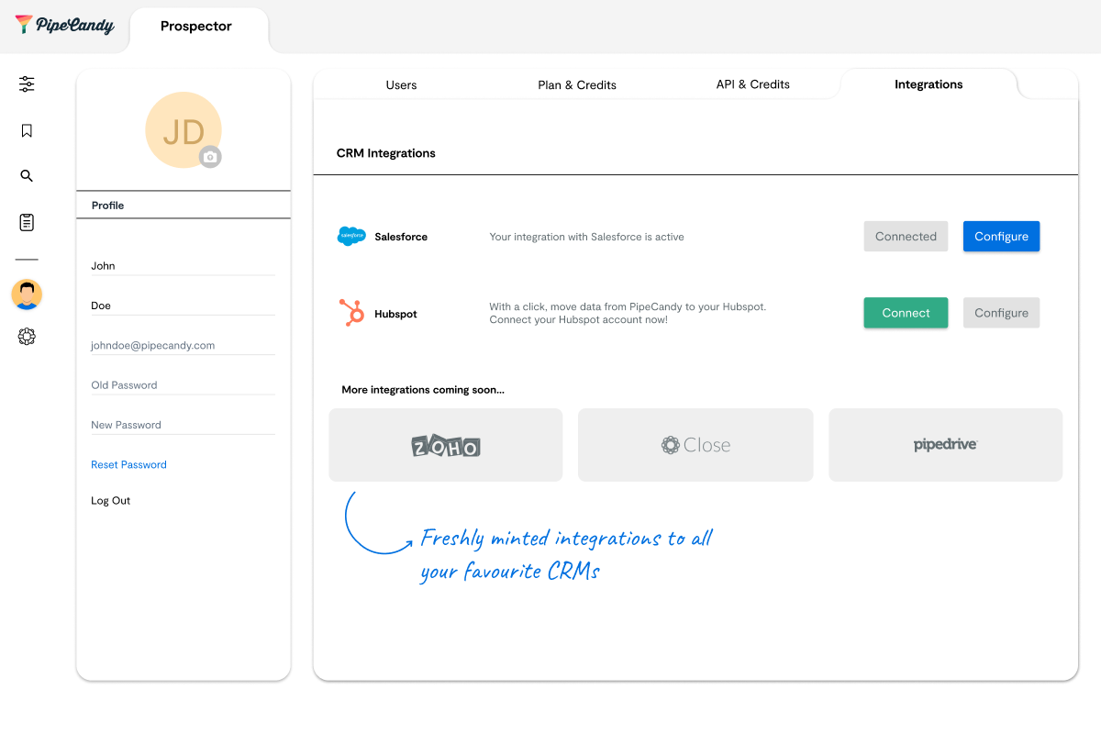The width and height of the screenshot is (1101, 734).
Task: Click the Hubspot integration name label
Action: click(x=395, y=314)
